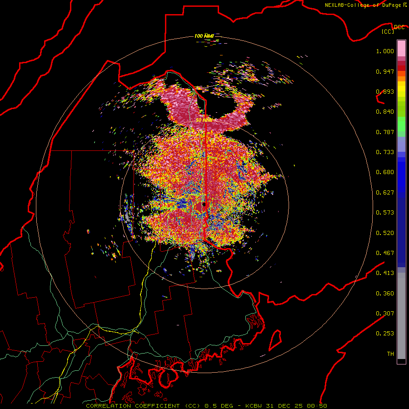The image size is (409, 409).
Task: Click the 0.573 color scale label
Action: click(385, 213)
